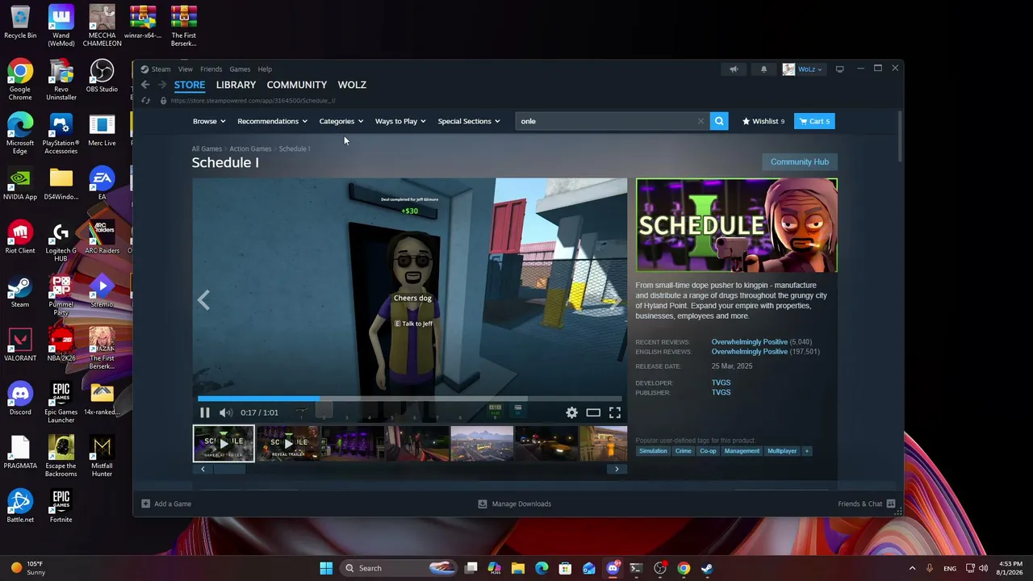Viewport: 1033px width, 581px height.
Task: Open Steam announcements megaphone icon
Action: pyautogui.click(x=734, y=69)
